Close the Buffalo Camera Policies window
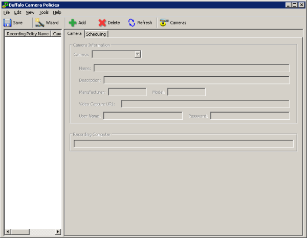The image size is (307, 238). pyautogui.click(x=301, y=5)
